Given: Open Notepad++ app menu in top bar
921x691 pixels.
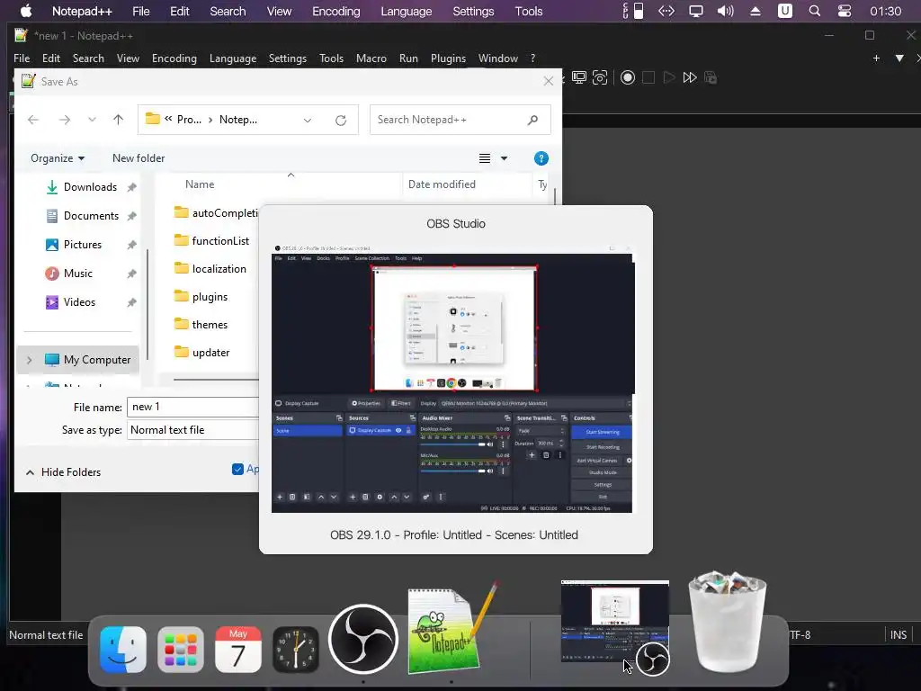Looking at the screenshot, I should 82,11.
